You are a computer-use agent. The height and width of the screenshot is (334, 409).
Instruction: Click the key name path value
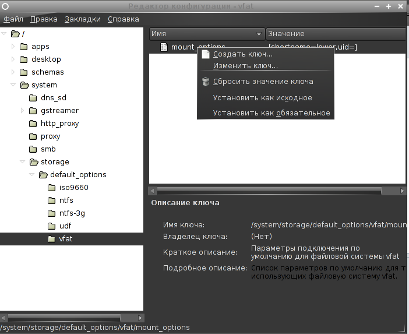tap(329, 225)
